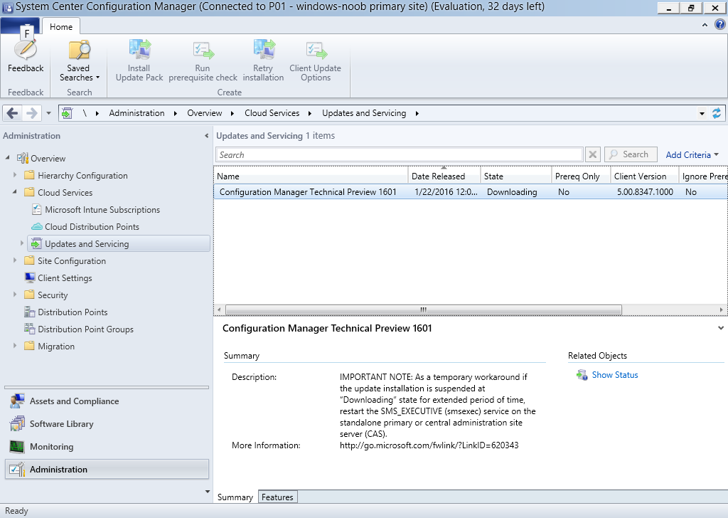Image resolution: width=728 pixels, height=518 pixels.
Task: Sort by Name column header
Action: click(x=311, y=176)
